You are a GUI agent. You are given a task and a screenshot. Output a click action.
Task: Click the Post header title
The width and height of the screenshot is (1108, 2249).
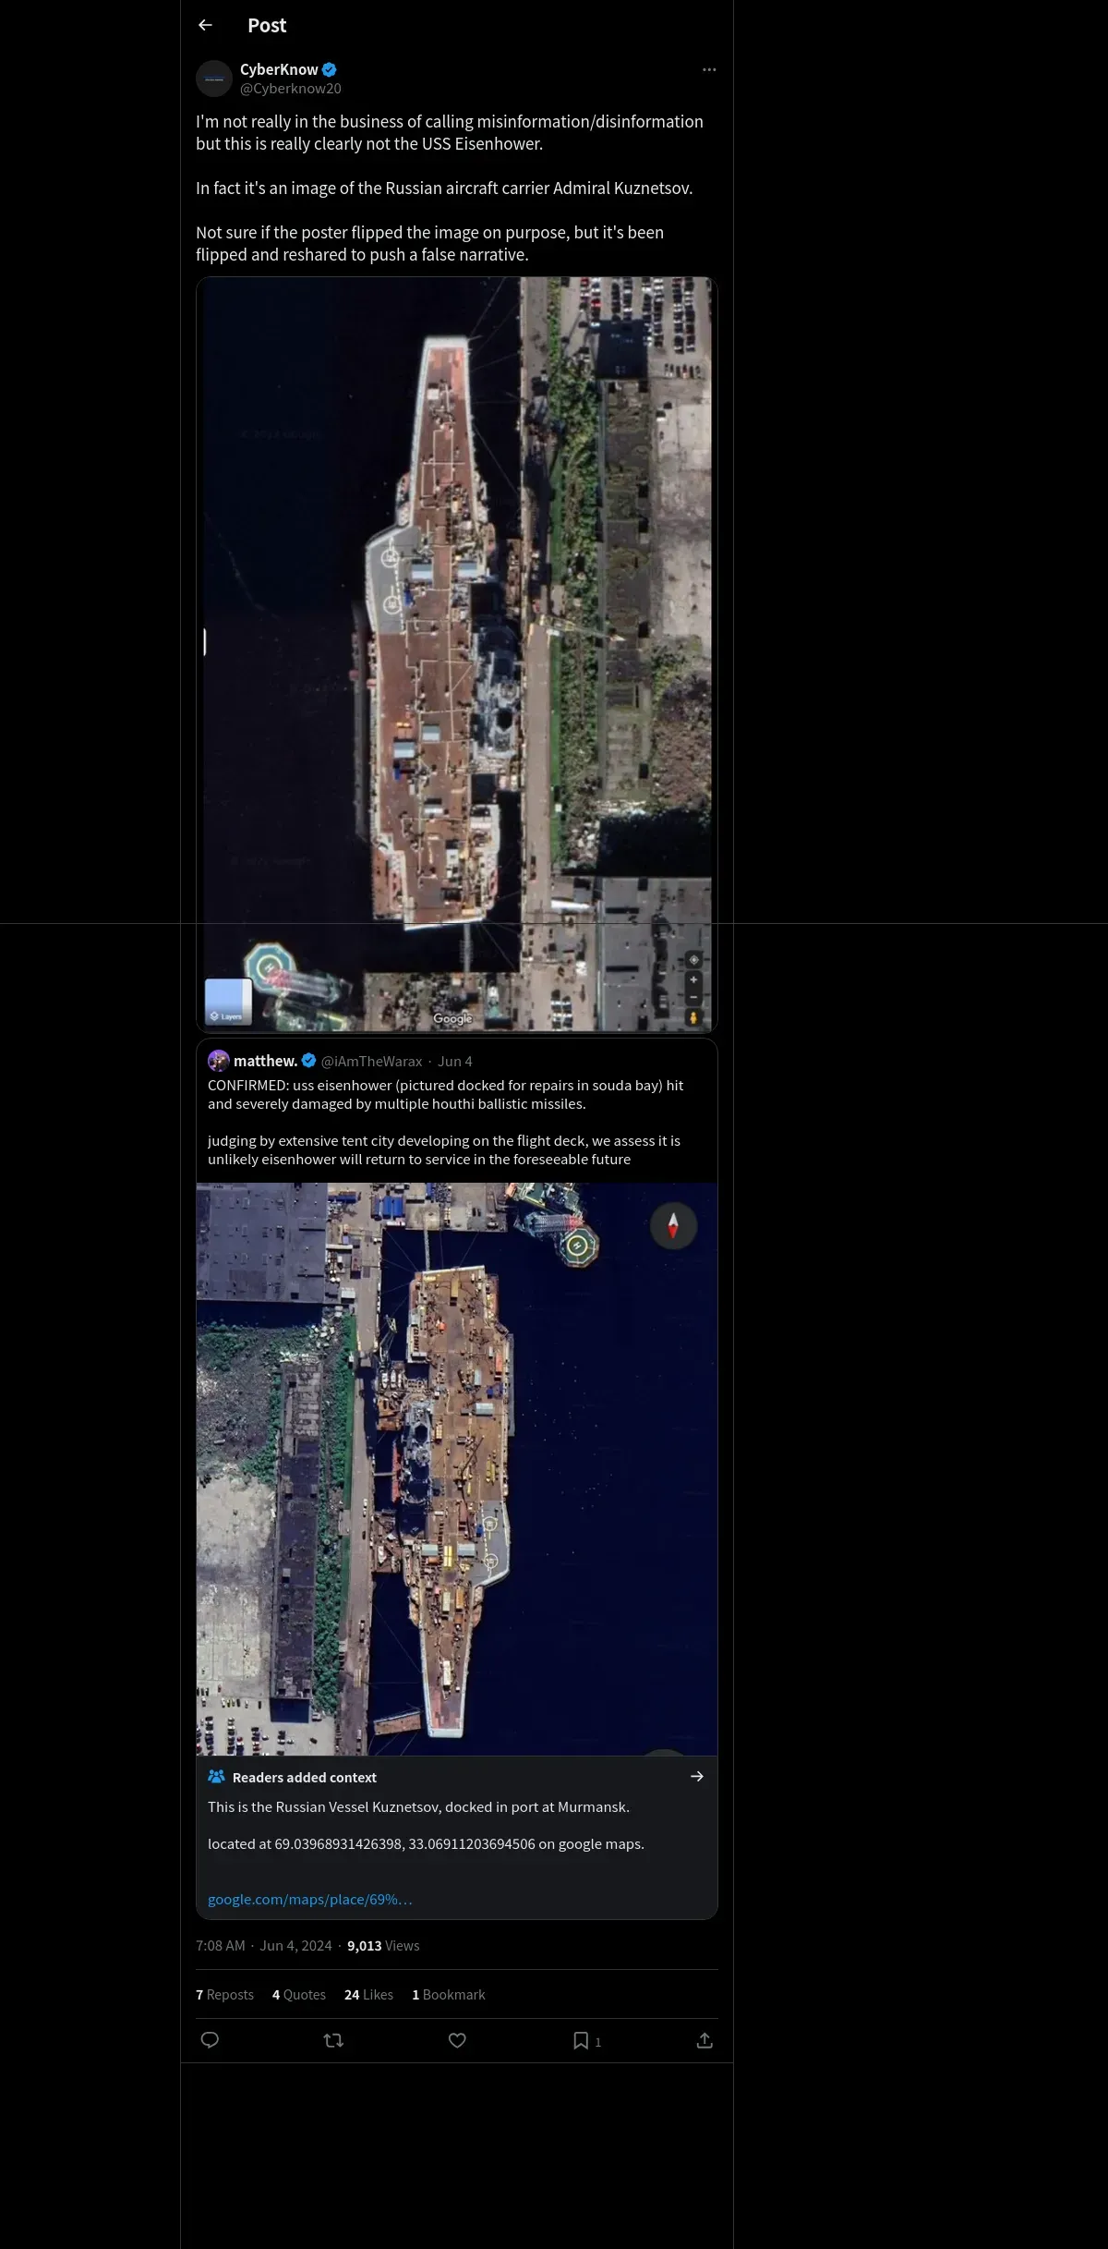coord(267,26)
